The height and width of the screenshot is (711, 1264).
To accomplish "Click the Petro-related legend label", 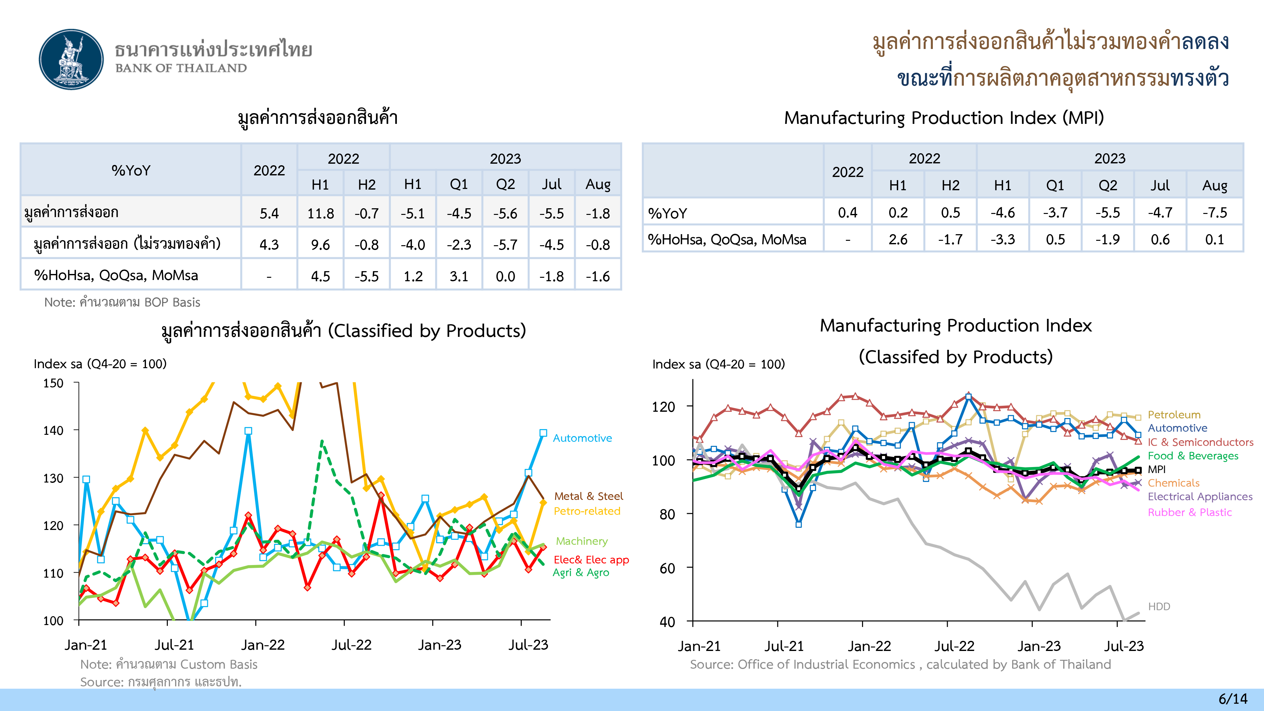I will [587, 511].
